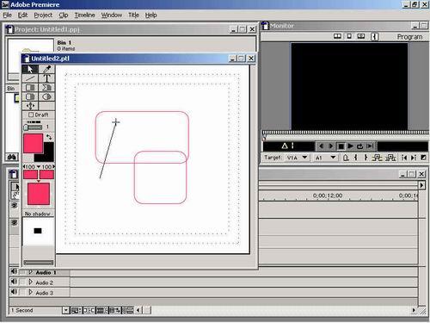Choose the rounded rectangle tool

point(30,96)
